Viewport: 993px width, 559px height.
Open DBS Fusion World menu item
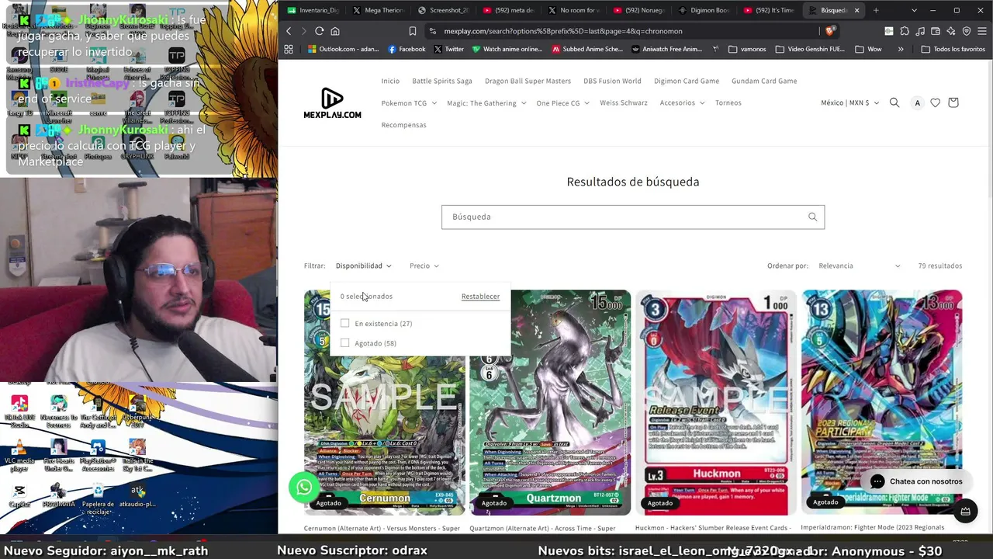pos(612,81)
